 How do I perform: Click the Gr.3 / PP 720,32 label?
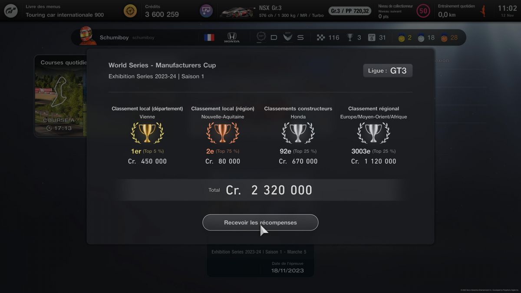pyautogui.click(x=350, y=11)
